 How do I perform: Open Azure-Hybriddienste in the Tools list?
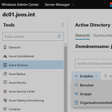tap(32, 56)
